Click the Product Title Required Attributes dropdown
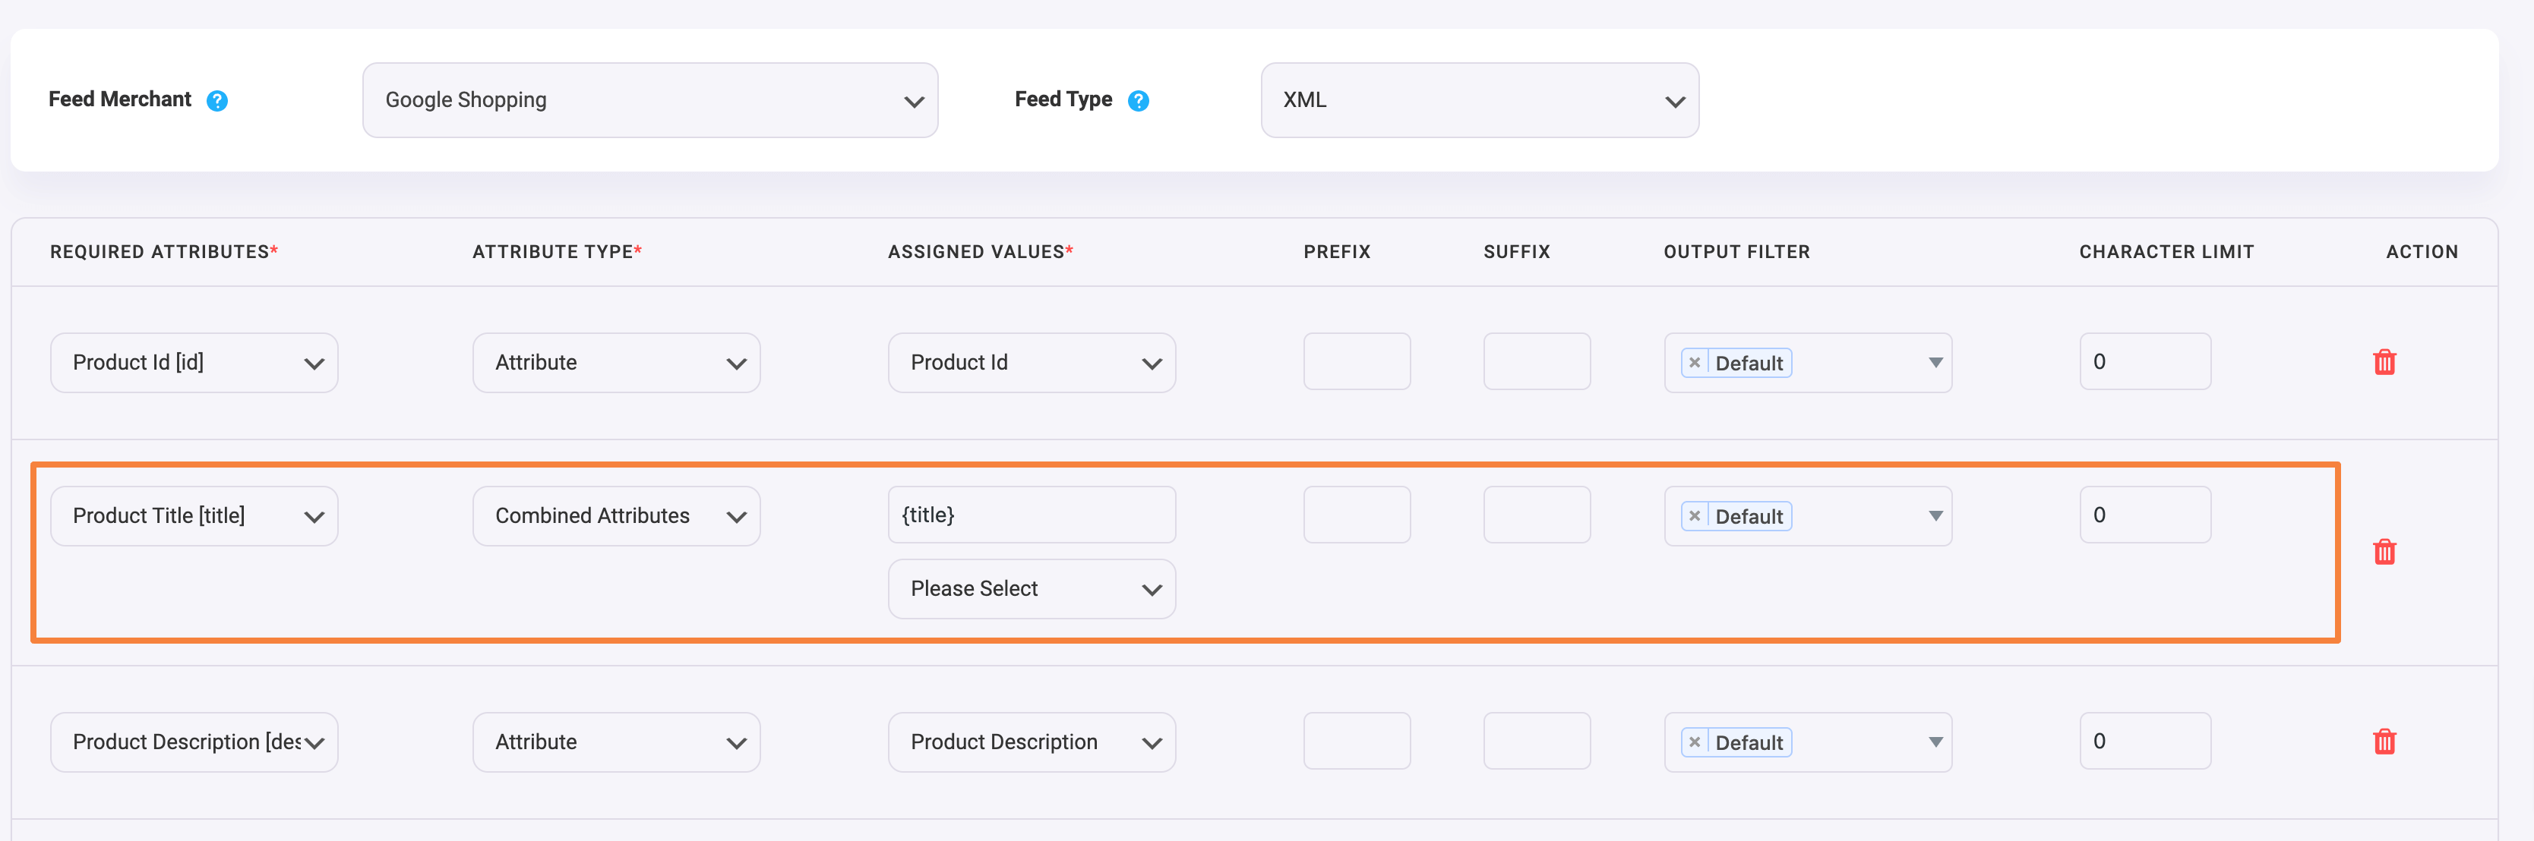The width and height of the screenshot is (2534, 841). [192, 515]
